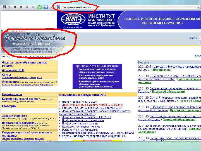Open 'Государственные образовательные стандарты' link
This screenshot has width=201, height=151.
tap(27, 134)
